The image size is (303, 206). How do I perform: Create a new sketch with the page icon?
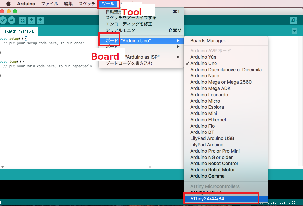point(22,20)
